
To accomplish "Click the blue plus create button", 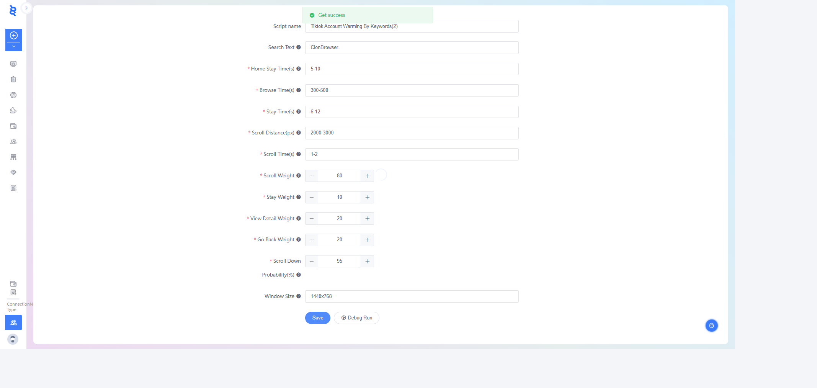I will click(14, 36).
